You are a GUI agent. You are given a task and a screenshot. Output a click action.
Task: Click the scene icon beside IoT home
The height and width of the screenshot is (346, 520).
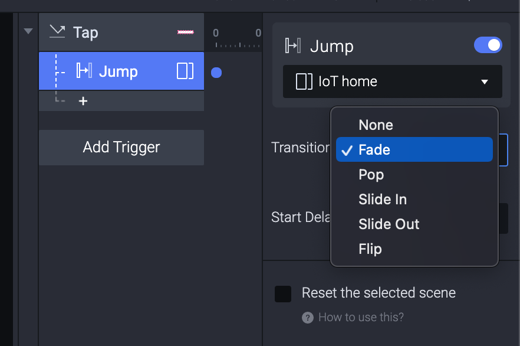pyautogui.click(x=304, y=81)
